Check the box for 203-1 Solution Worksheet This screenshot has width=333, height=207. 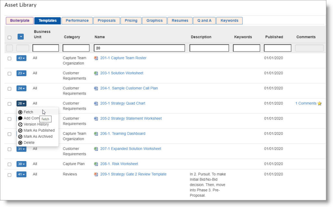(9, 74)
